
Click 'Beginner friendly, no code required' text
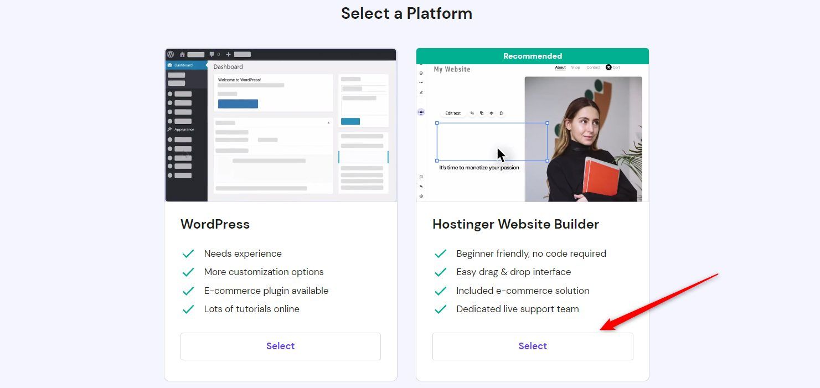pyautogui.click(x=531, y=254)
